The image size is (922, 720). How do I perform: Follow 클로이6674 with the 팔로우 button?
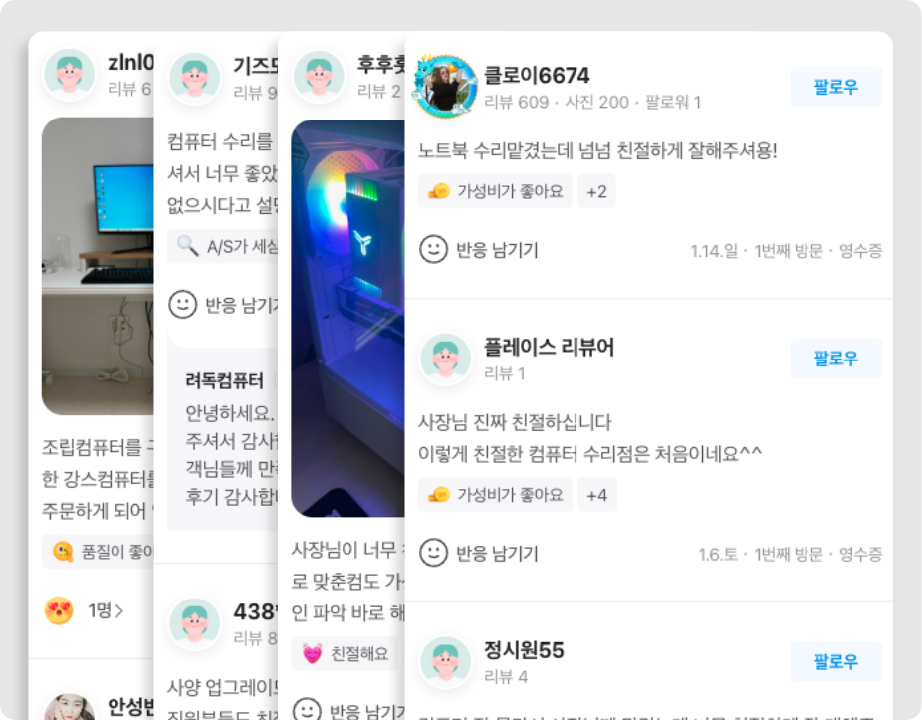pyautogui.click(x=835, y=87)
